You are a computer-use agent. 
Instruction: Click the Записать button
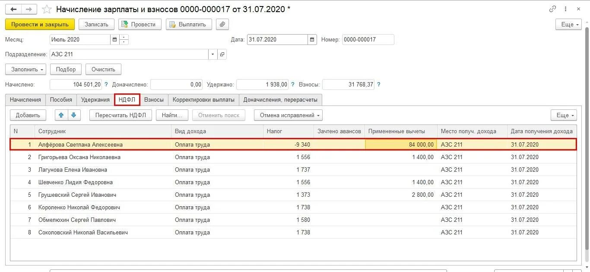tap(96, 24)
